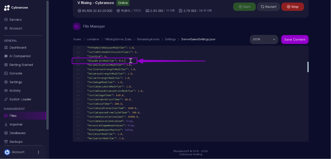
Task: Click the Cybrancee logo icon
Action: coord(7,8)
